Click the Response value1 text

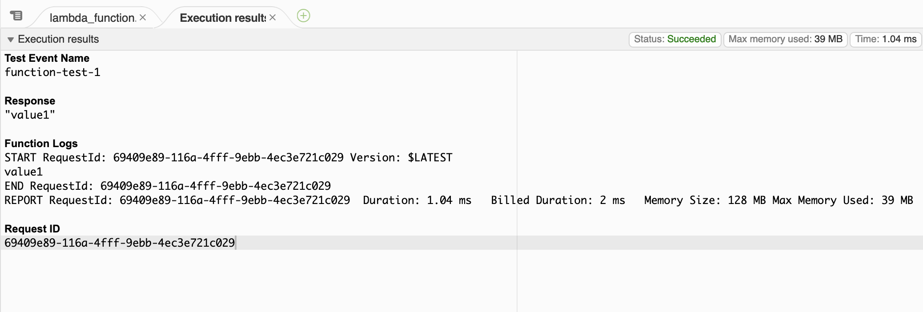pos(30,115)
